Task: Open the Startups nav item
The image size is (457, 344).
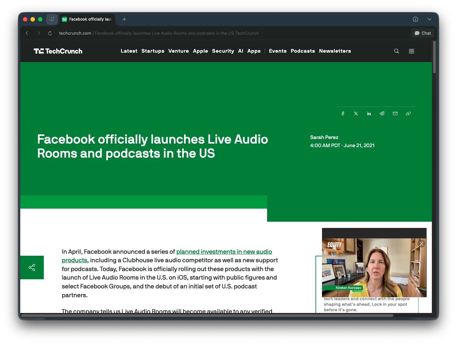Action: pos(153,51)
